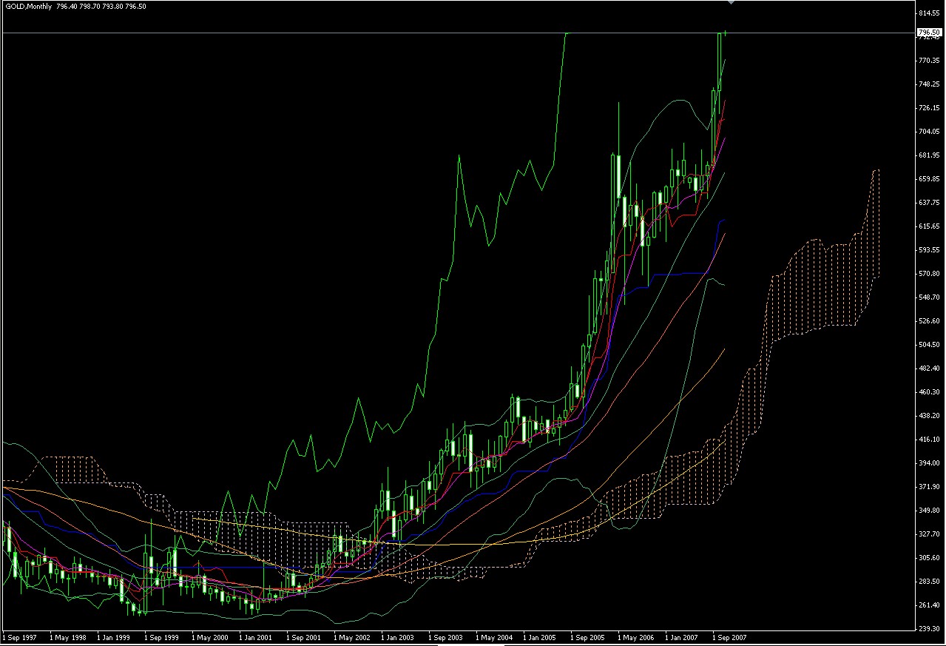Click the 327.70 price axis label
The height and width of the screenshot is (646, 946).
coord(929,534)
